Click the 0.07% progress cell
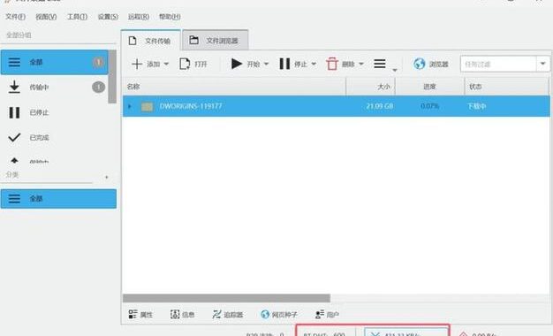Image resolution: width=553 pixels, height=336 pixels. tap(429, 106)
